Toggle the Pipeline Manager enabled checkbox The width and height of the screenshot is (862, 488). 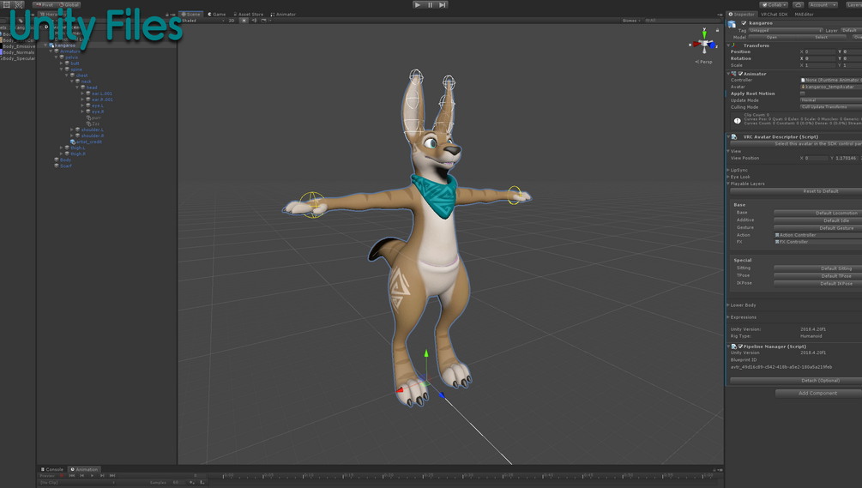point(740,346)
